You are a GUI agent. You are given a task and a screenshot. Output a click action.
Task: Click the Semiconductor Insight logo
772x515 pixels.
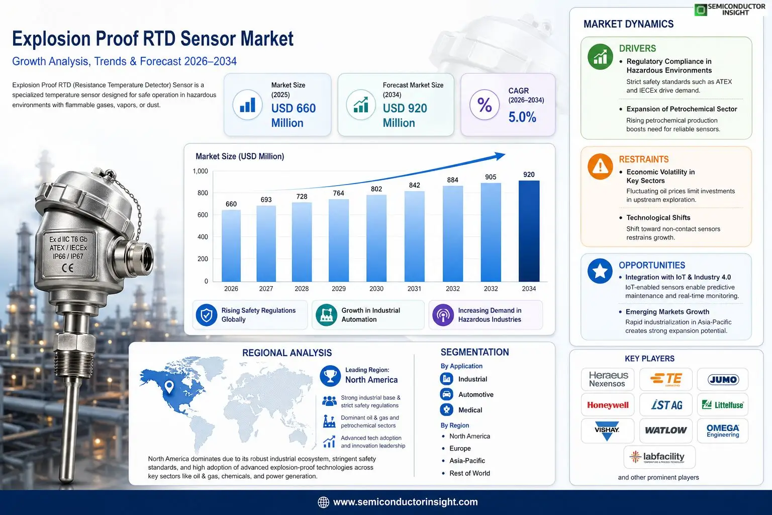pos(730,9)
